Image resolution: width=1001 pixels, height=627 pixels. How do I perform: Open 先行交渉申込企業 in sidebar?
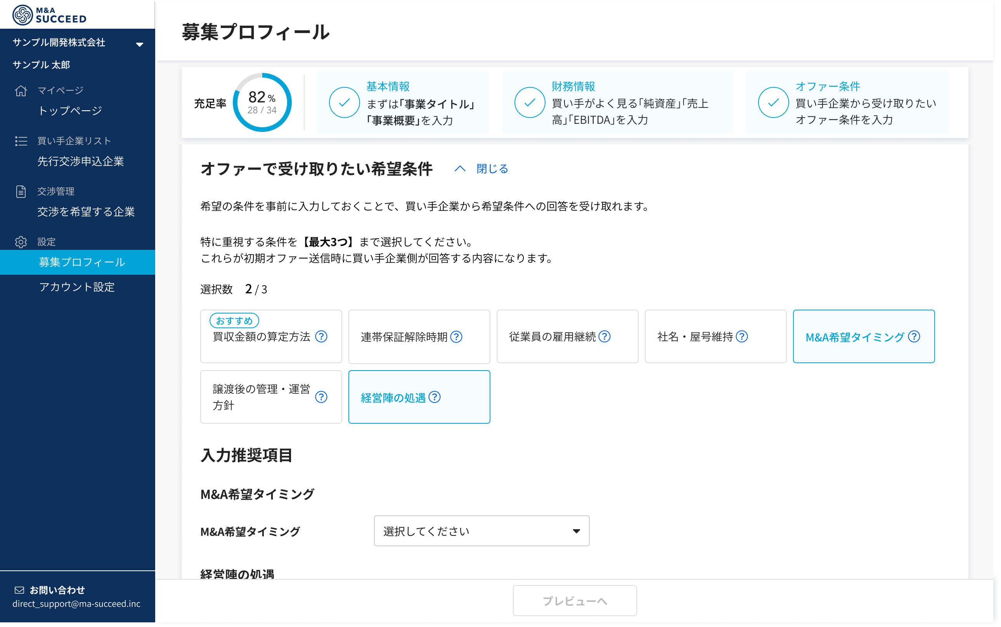(80, 161)
